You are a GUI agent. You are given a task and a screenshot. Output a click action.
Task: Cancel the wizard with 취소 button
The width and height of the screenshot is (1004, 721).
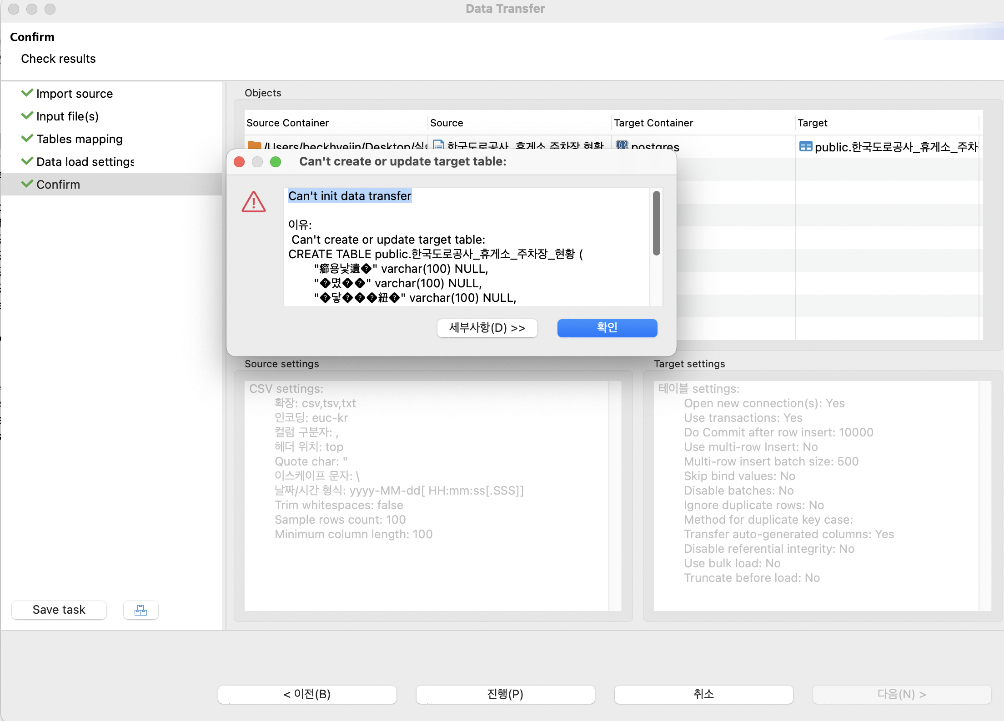click(703, 694)
